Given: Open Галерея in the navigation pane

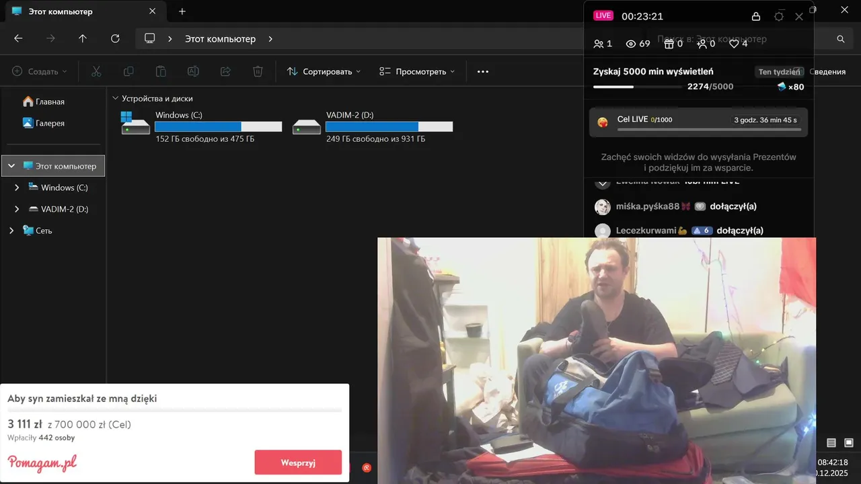Looking at the screenshot, I should pyautogui.click(x=44, y=123).
